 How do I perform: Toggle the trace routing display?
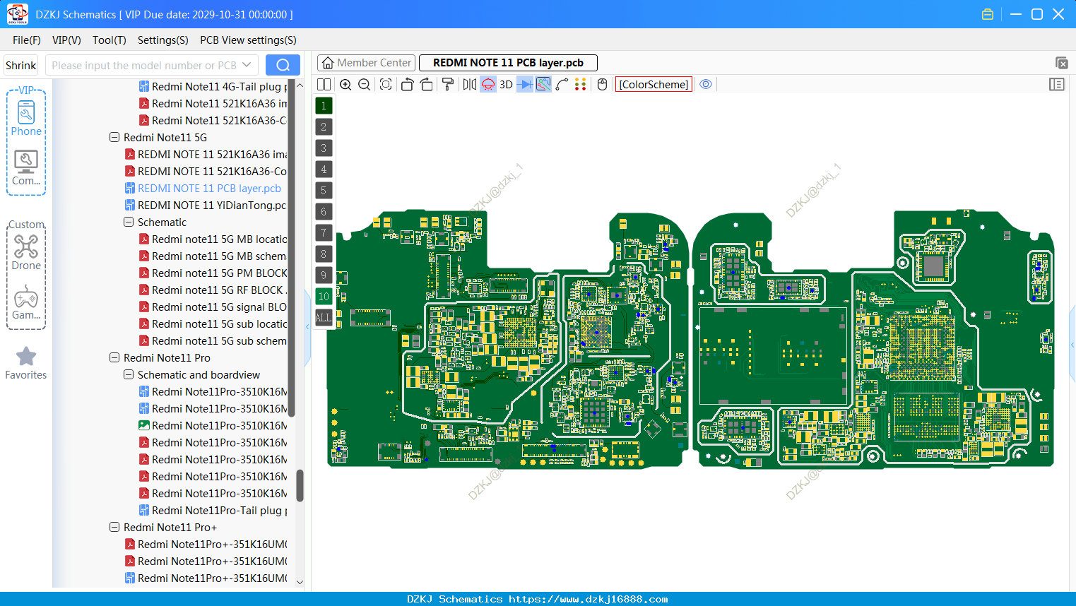coord(543,84)
